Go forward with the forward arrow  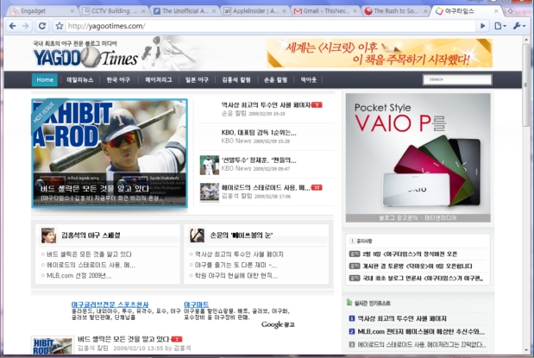point(26,26)
